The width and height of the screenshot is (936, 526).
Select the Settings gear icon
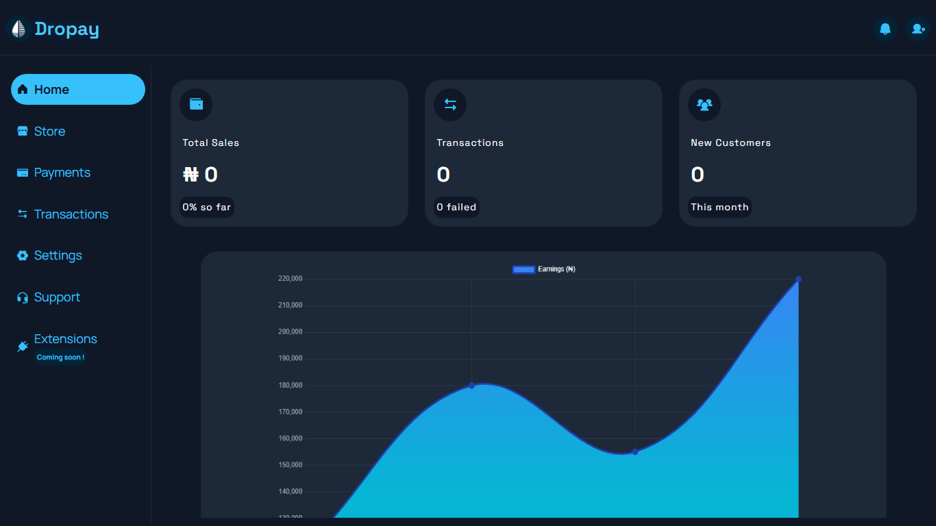click(22, 255)
